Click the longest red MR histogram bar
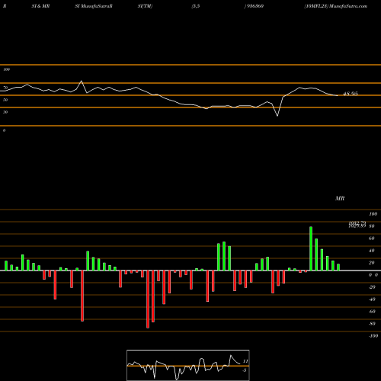 [x=148, y=299]
